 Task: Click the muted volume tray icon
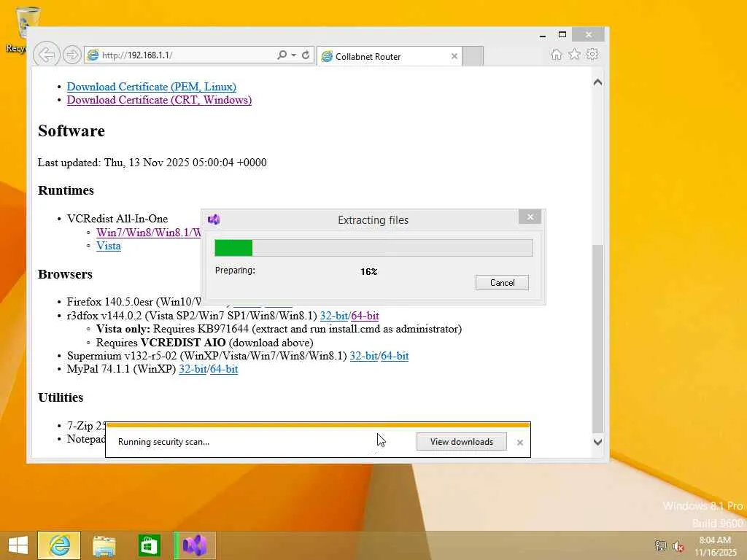pyautogui.click(x=678, y=545)
